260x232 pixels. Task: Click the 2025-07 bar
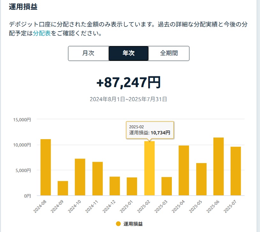[x=236, y=171]
